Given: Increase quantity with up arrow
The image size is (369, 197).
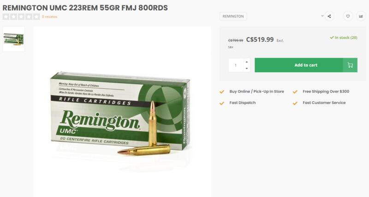Looking at the screenshot, I should coord(247,62).
